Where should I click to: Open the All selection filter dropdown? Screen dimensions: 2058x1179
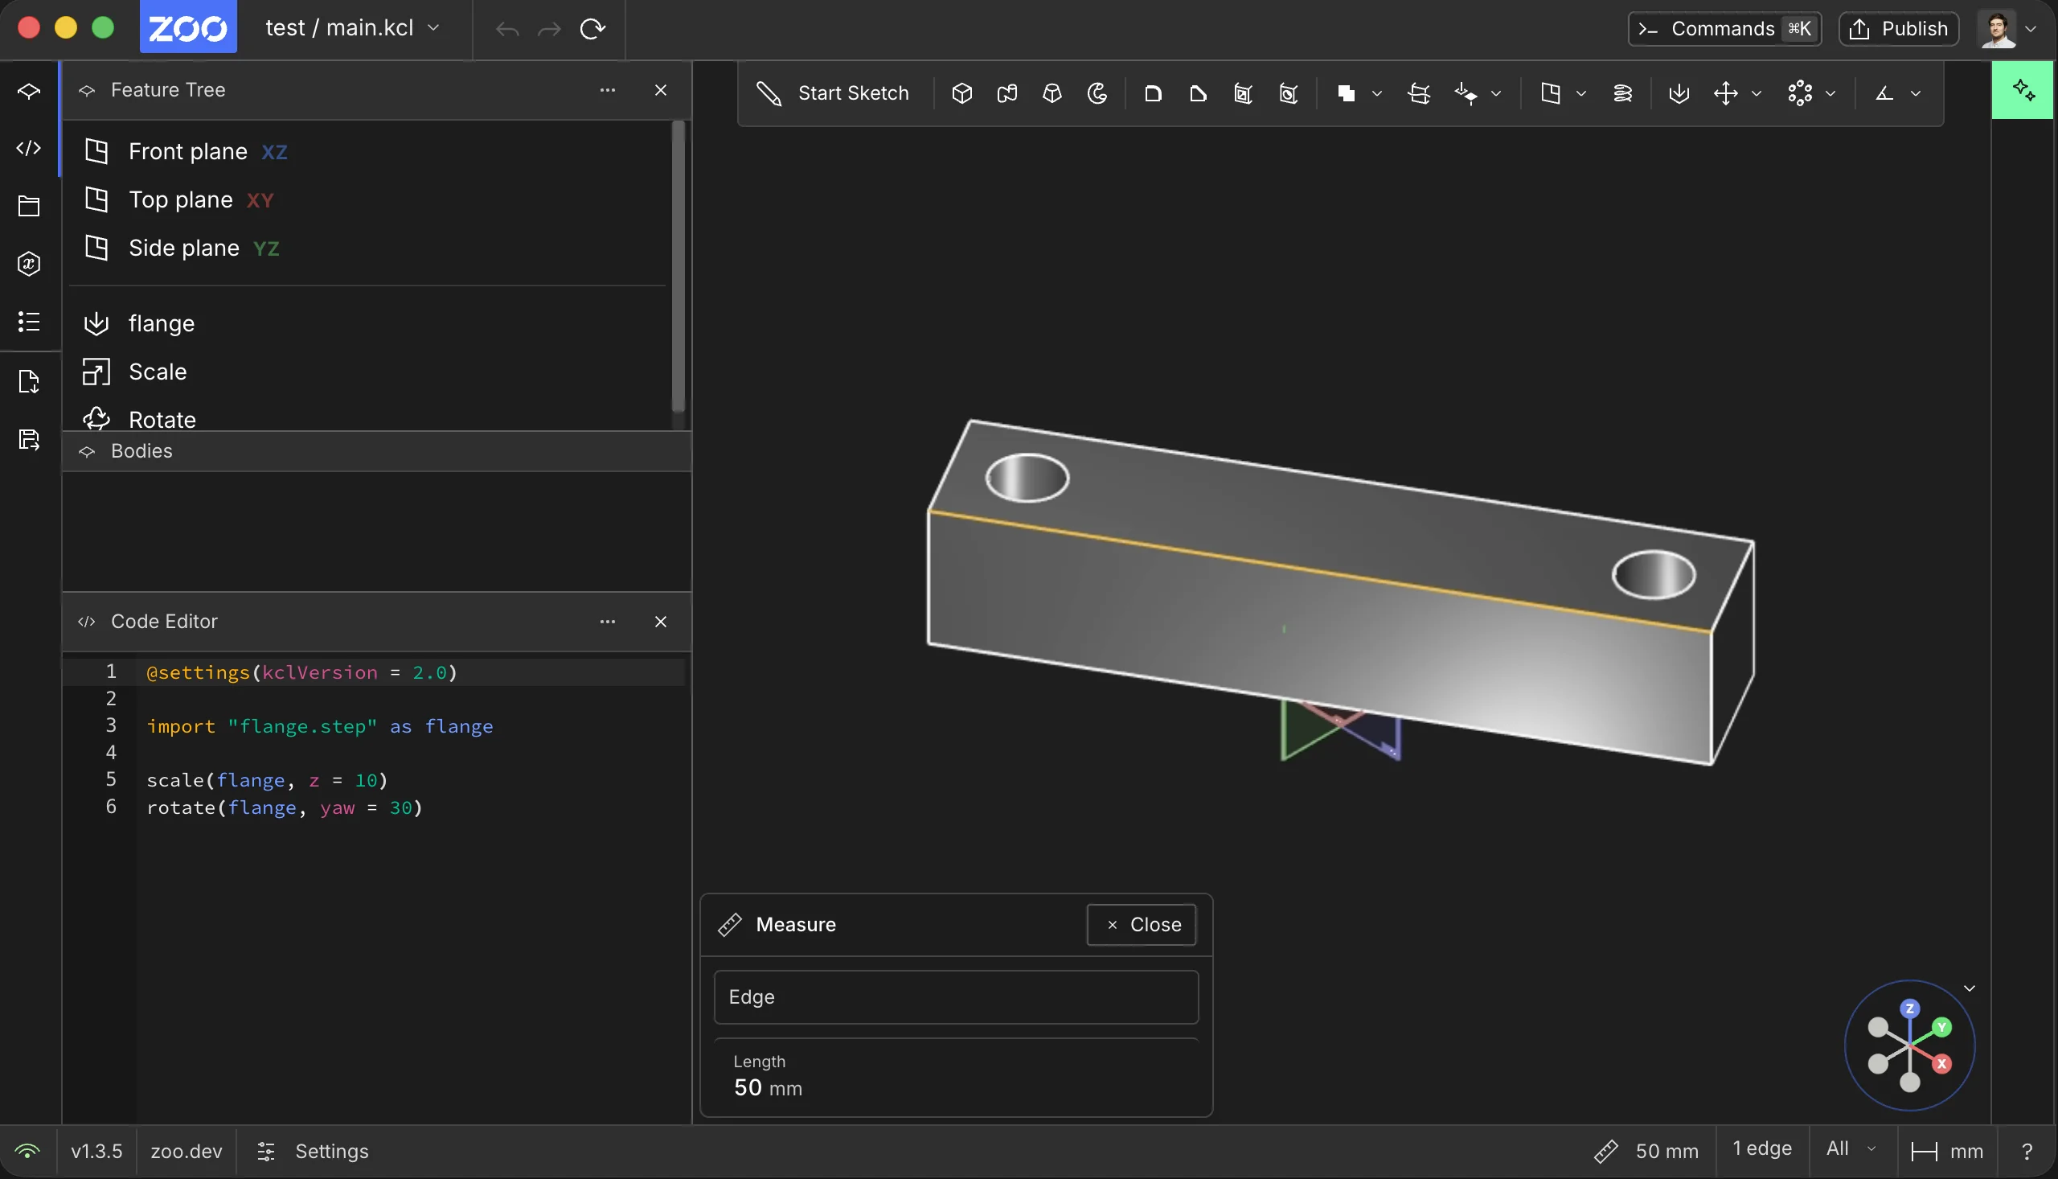(1851, 1149)
